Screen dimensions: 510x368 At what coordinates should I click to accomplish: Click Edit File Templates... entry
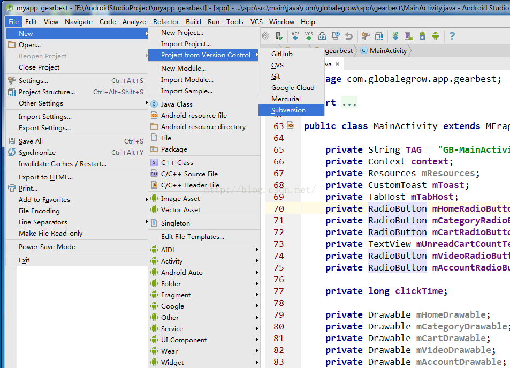(204, 236)
